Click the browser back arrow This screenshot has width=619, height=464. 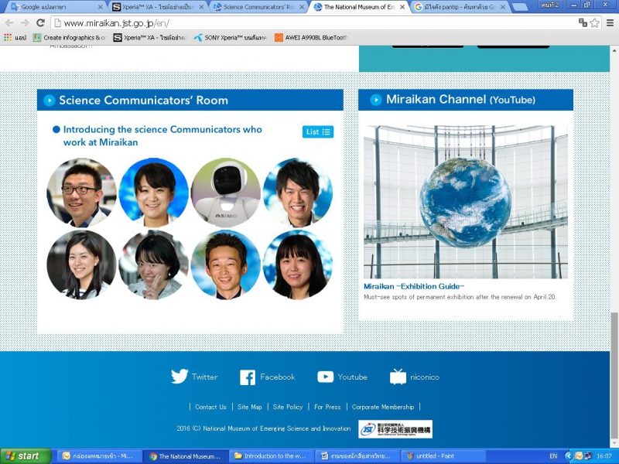pos(9,23)
